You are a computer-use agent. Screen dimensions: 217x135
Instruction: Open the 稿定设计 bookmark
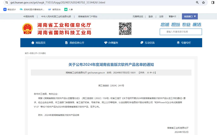[10, 9]
